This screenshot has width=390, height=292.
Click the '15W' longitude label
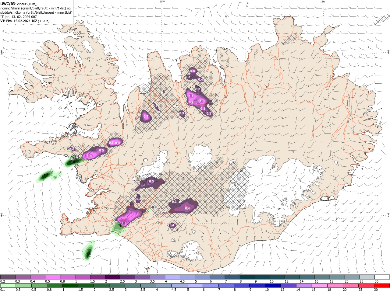coord(323,2)
